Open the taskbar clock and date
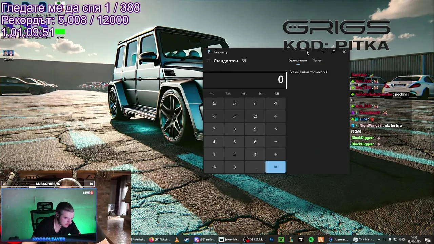 (x=414, y=240)
